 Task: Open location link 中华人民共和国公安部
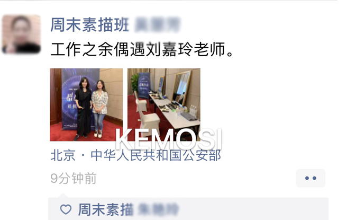click(156, 155)
